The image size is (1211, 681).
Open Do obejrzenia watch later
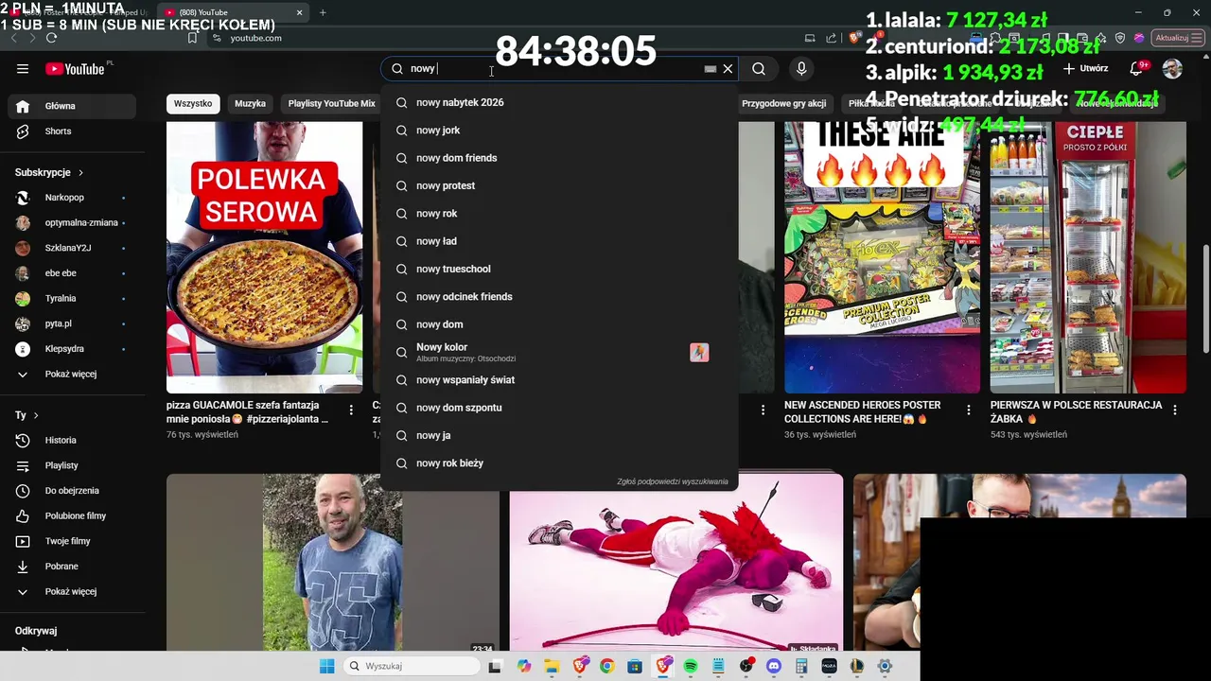click(72, 490)
